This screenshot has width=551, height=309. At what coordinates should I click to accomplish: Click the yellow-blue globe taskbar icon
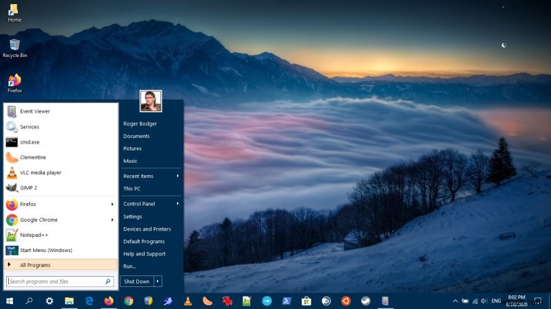coord(148,301)
